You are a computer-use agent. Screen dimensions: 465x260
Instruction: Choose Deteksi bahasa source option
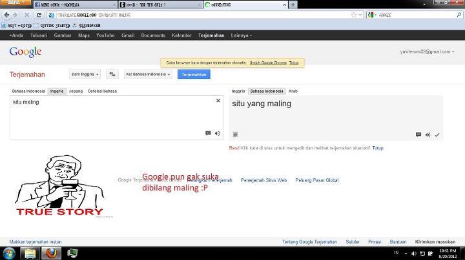pos(102,91)
